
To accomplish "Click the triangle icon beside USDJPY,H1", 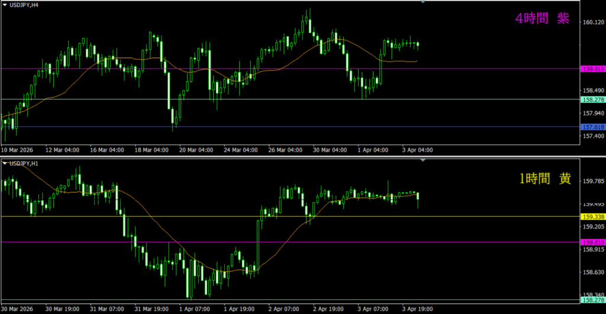I will tap(5, 163).
